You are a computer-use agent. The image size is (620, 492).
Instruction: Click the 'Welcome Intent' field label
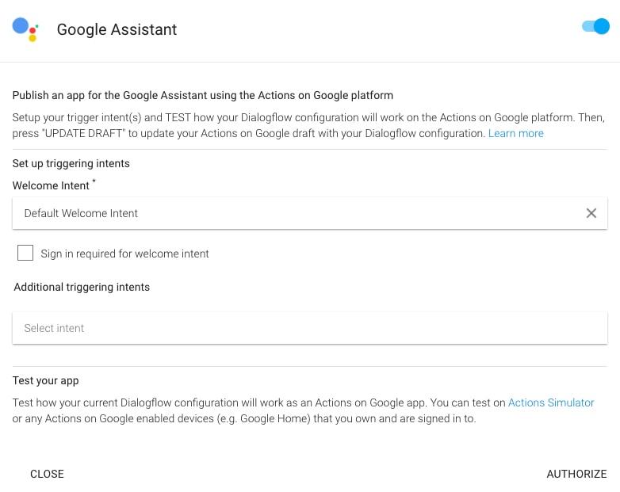(51, 185)
